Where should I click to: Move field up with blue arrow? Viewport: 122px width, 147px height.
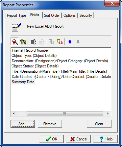tap(70, 42)
